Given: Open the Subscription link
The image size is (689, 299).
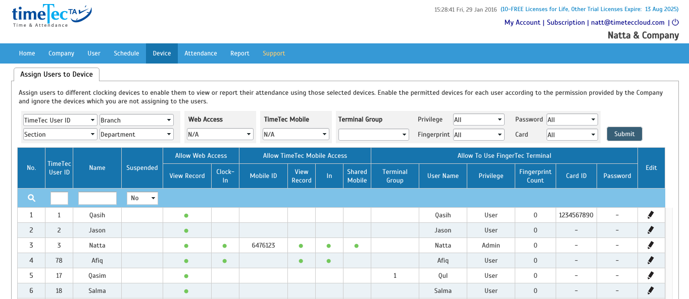Looking at the screenshot, I should click(566, 22).
